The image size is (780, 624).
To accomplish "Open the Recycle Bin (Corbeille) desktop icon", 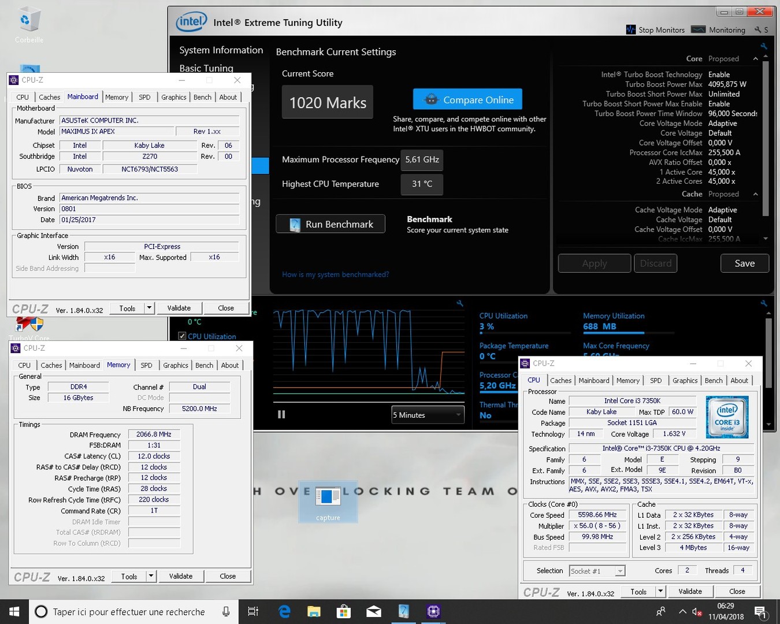I will 29,25.
